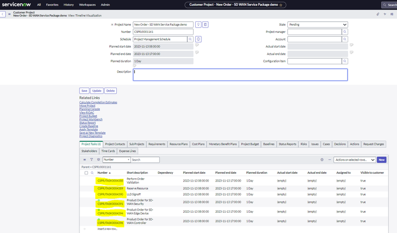Click the global Search box in the top bar

pos(389,5)
